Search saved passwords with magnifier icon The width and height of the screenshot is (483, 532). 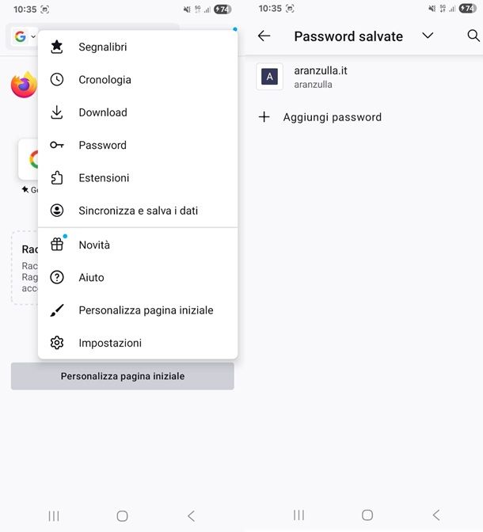click(x=473, y=36)
